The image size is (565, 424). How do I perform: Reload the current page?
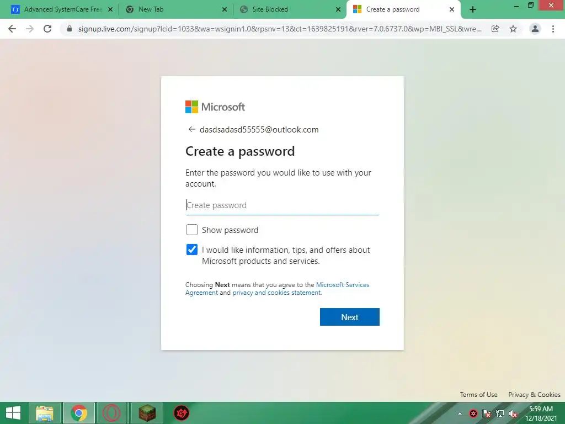coord(47,29)
